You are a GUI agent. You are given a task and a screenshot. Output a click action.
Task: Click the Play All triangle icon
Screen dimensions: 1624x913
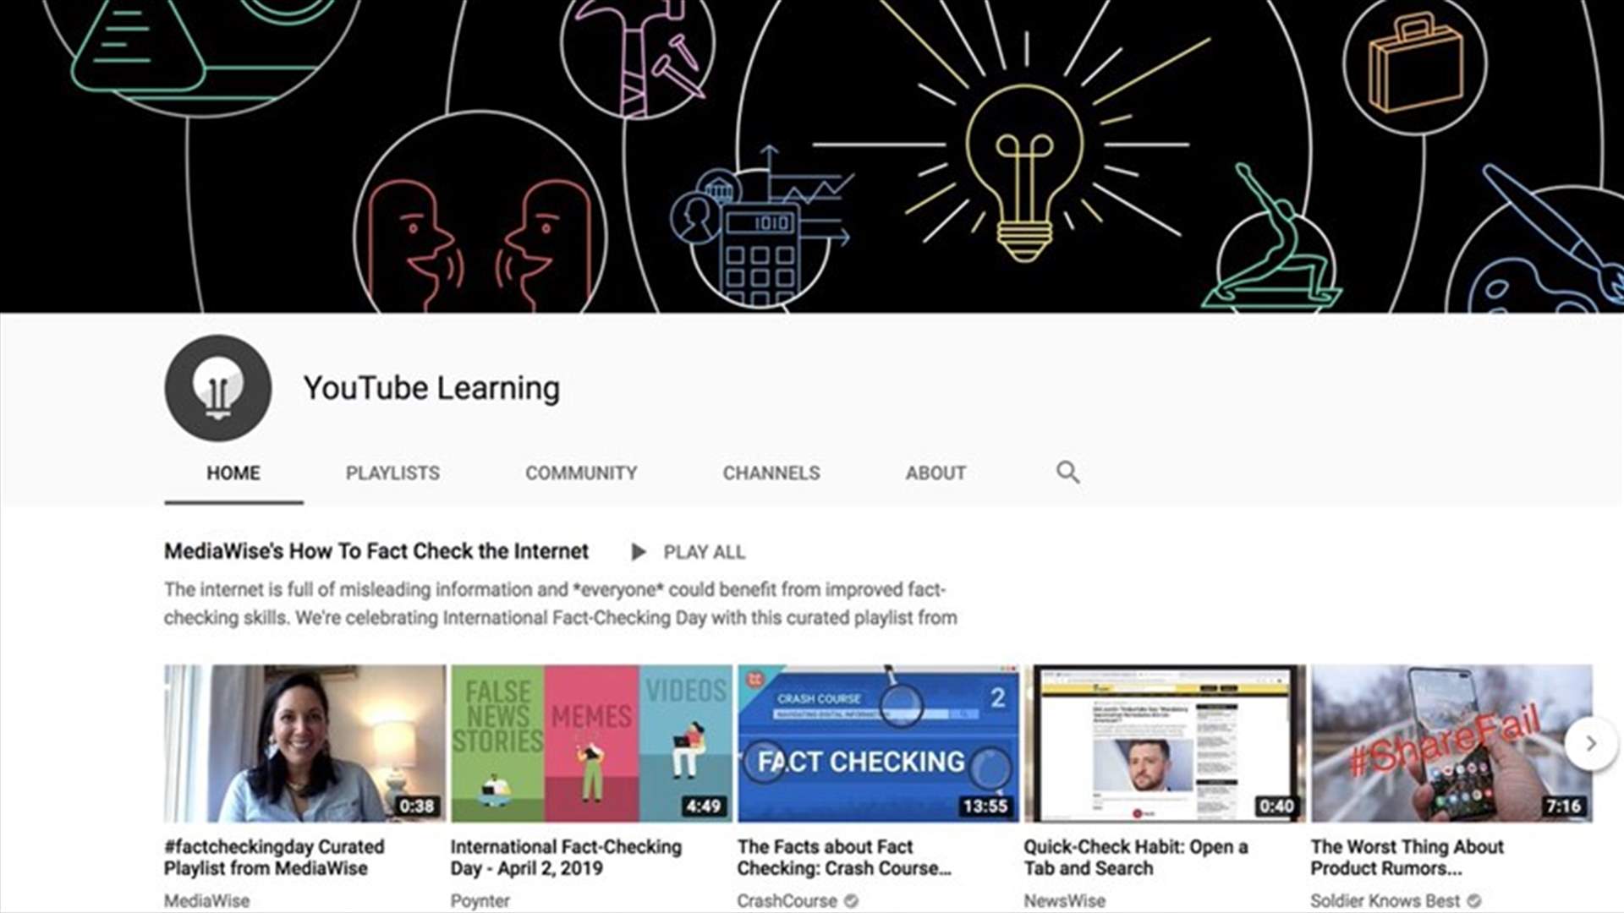[x=639, y=552]
